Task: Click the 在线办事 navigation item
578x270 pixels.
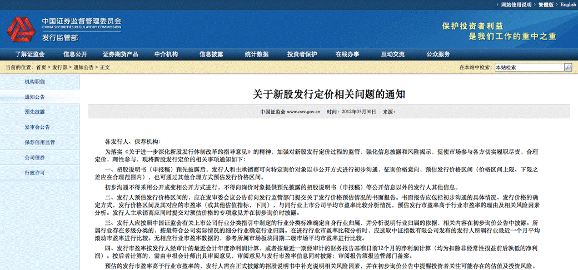Action: 347,54
